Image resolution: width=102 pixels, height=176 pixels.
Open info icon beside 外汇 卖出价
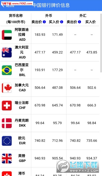coord(80,22)
